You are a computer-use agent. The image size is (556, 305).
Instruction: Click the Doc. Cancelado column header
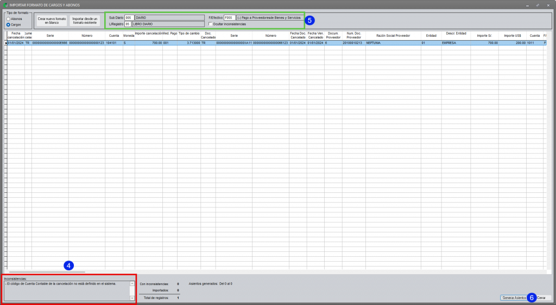(x=208, y=35)
